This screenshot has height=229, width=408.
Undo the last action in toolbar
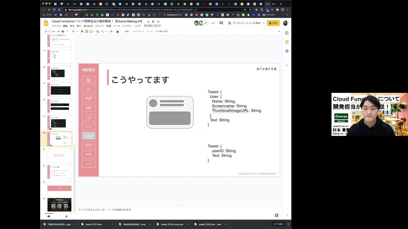[x=54, y=31]
